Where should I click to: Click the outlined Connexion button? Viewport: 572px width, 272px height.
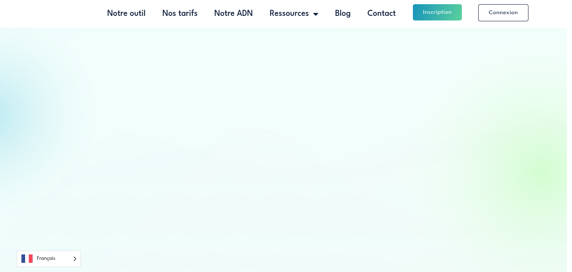(503, 13)
